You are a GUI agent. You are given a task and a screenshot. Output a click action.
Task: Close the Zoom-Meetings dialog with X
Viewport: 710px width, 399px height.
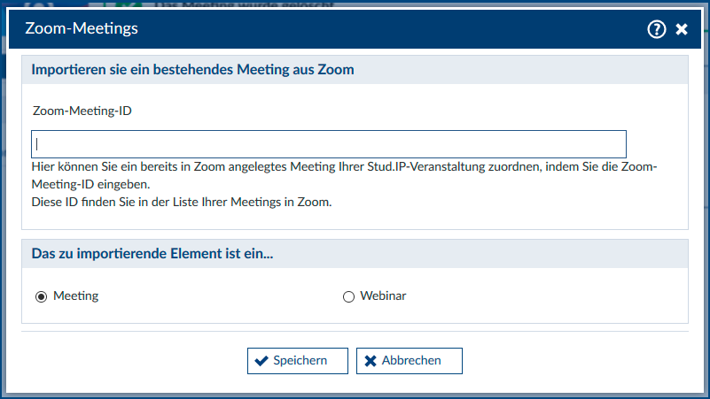click(x=682, y=29)
